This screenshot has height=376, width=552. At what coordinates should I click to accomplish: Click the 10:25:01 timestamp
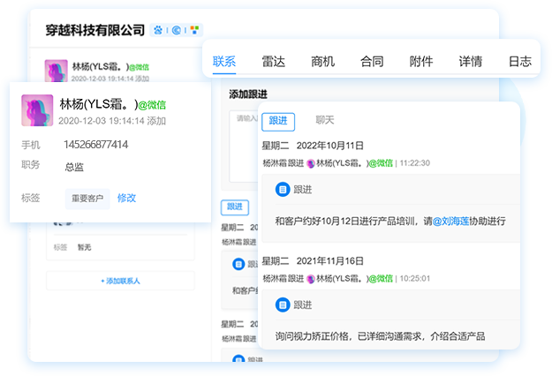coord(415,279)
